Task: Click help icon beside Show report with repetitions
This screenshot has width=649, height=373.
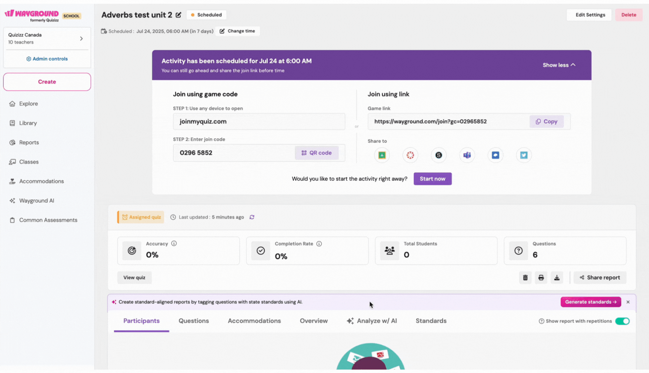Action: click(542, 321)
